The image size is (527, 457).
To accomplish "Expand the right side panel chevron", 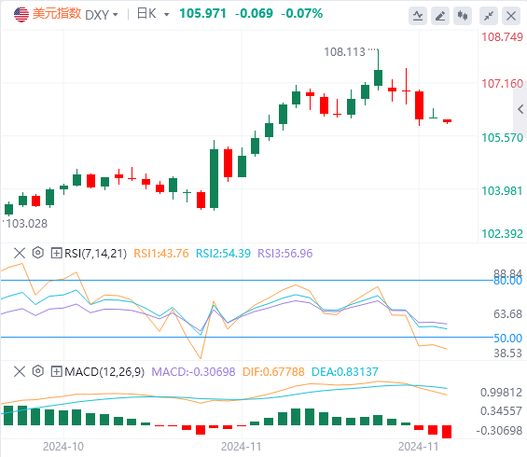I will (x=520, y=109).
